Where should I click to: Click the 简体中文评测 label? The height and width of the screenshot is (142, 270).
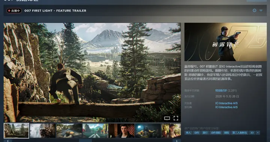click(192, 90)
